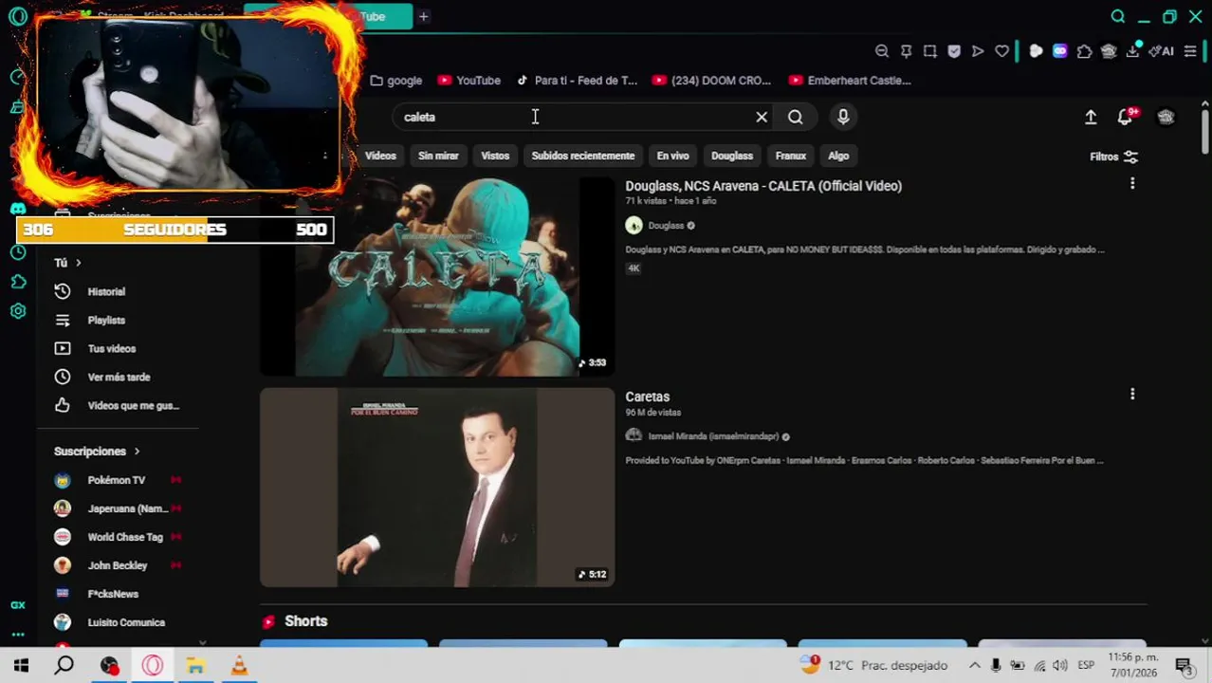Open YouTube notifications bell
The width and height of the screenshot is (1212, 683).
point(1125,117)
